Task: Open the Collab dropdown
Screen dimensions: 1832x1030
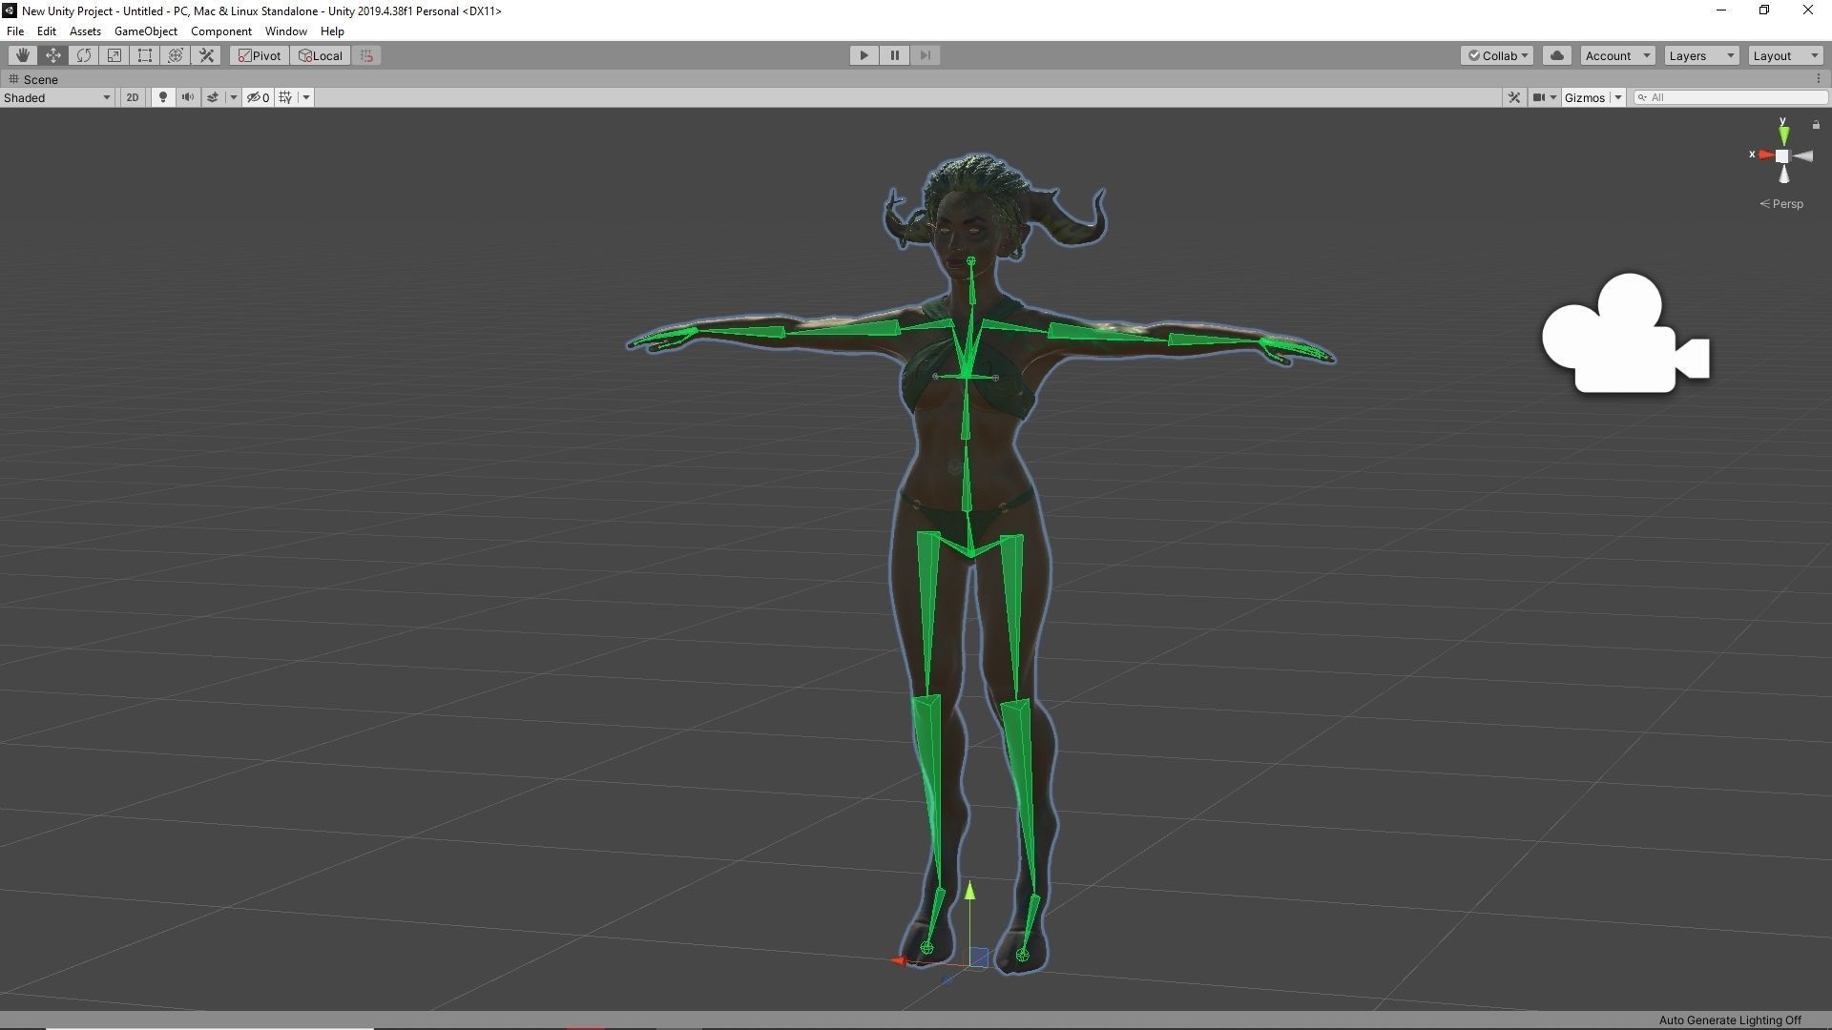Action: (x=1497, y=55)
